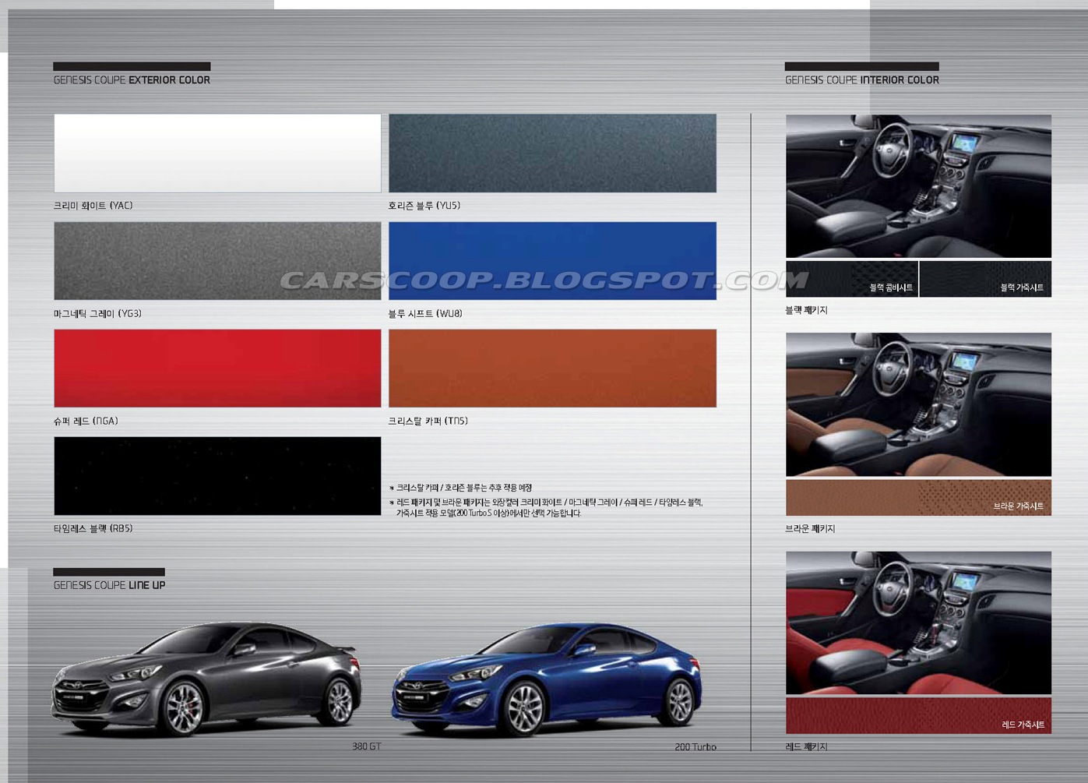Click the '슈퍼 레드 (NGA)' label

click(86, 421)
